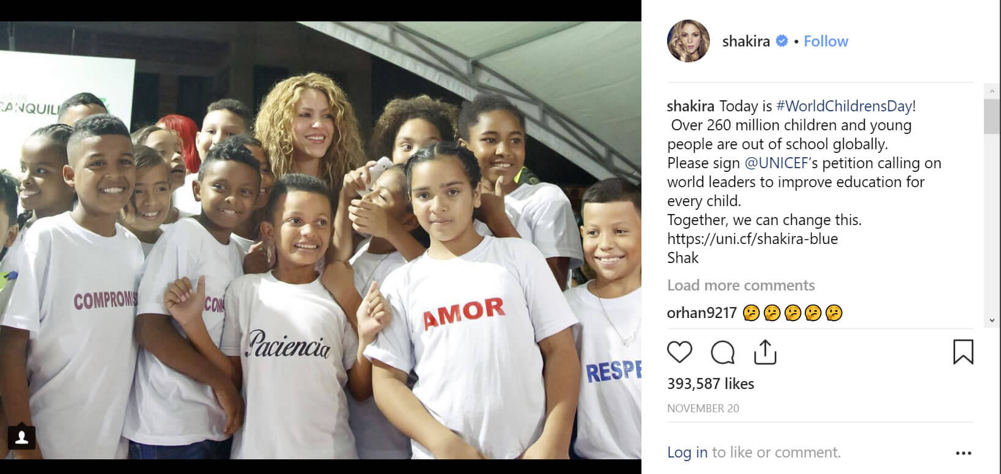The height and width of the screenshot is (474, 1001).
Task: Open the orhan9217 commenter profile
Action: 701,313
